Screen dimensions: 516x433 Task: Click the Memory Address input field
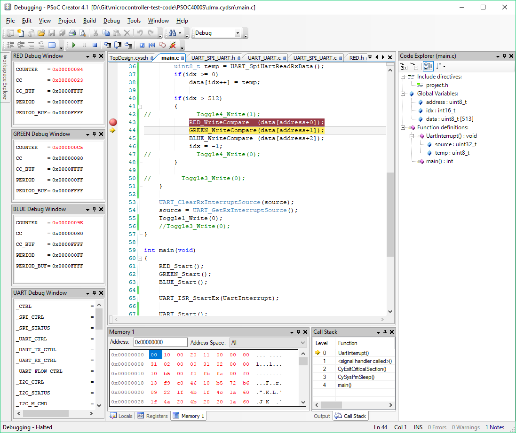160,343
